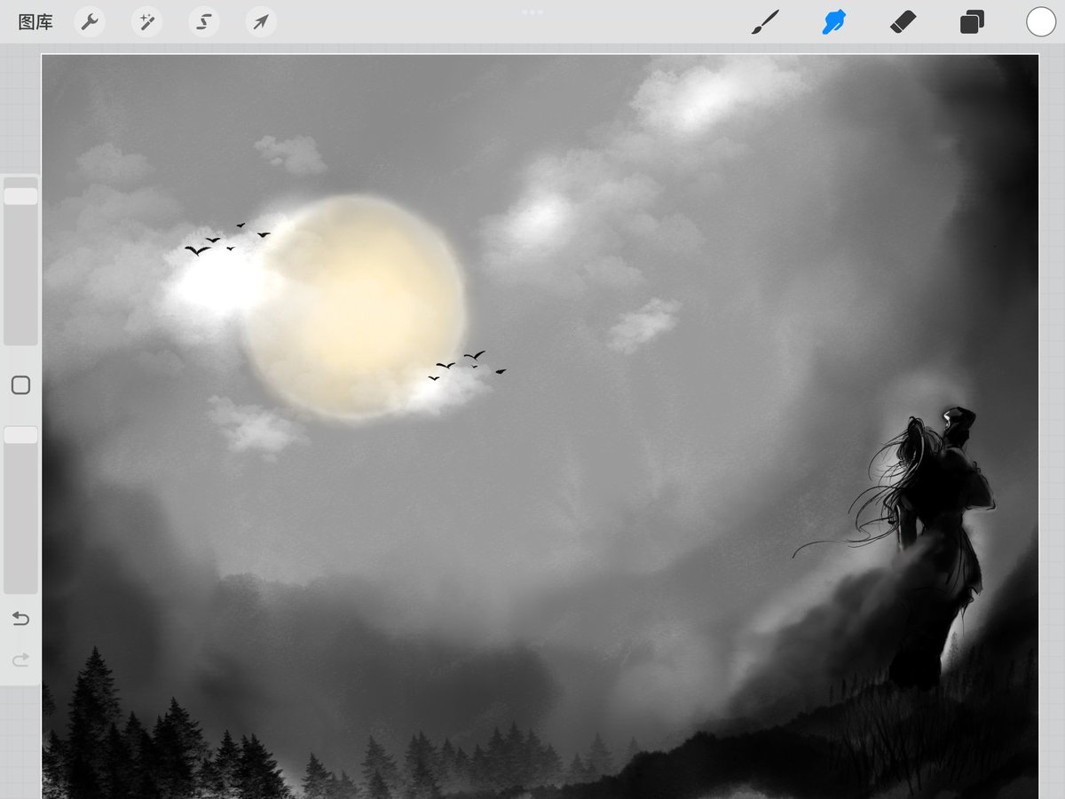Activate the Selection tool
Image resolution: width=1065 pixels, height=799 pixels.
tap(203, 22)
